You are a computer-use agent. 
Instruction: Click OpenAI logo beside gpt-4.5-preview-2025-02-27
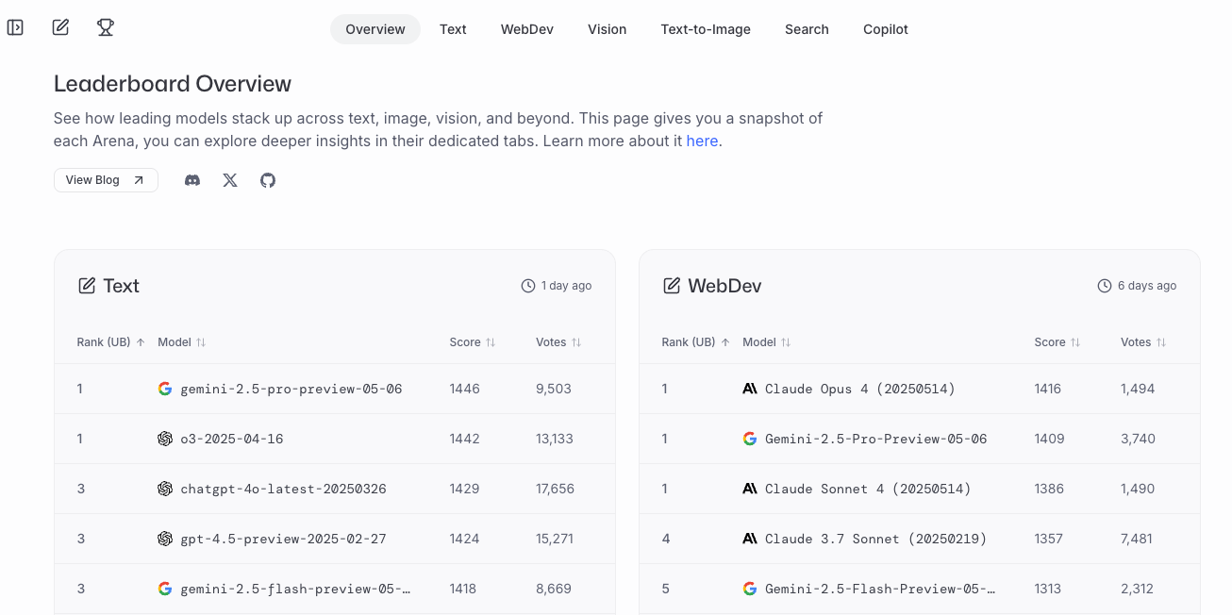(x=165, y=539)
